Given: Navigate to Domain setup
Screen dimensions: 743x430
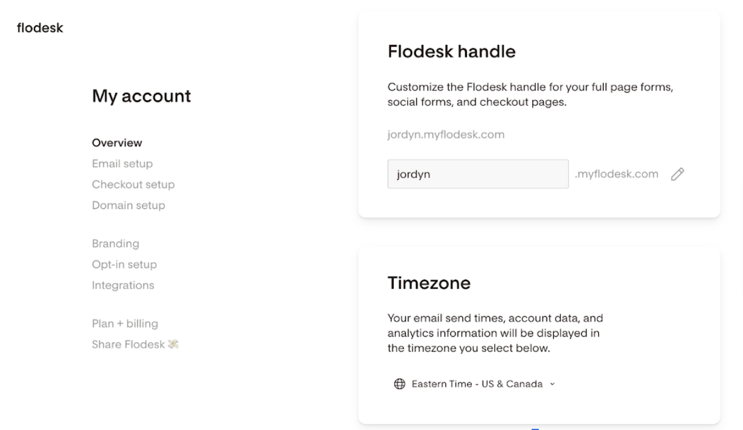Looking at the screenshot, I should pos(128,205).
